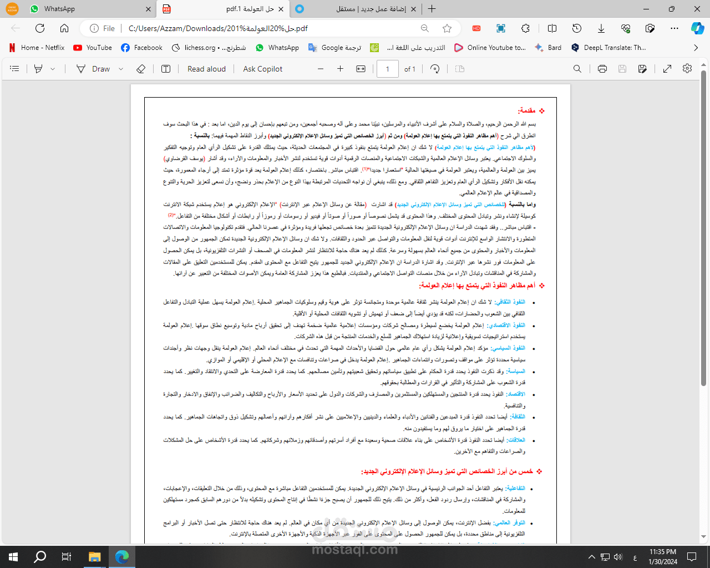
Task: Activate the Draw tool
Action: [x=93, y=69]
